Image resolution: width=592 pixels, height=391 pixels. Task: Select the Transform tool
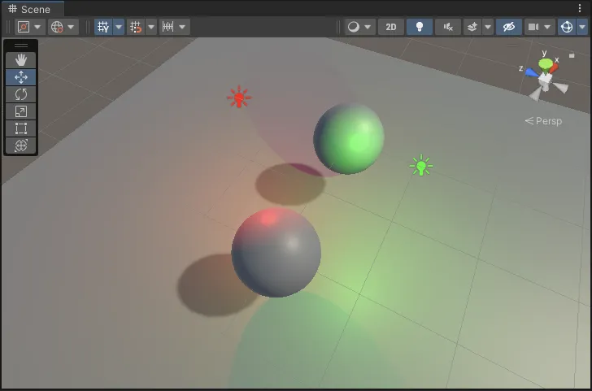tap(21, 146)
